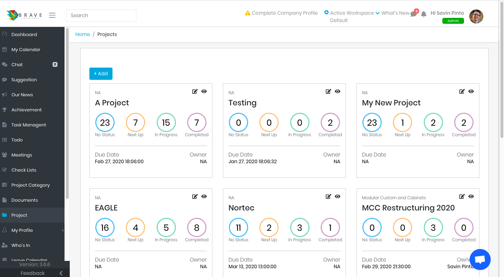Click the Chat unread count badge

55,64
